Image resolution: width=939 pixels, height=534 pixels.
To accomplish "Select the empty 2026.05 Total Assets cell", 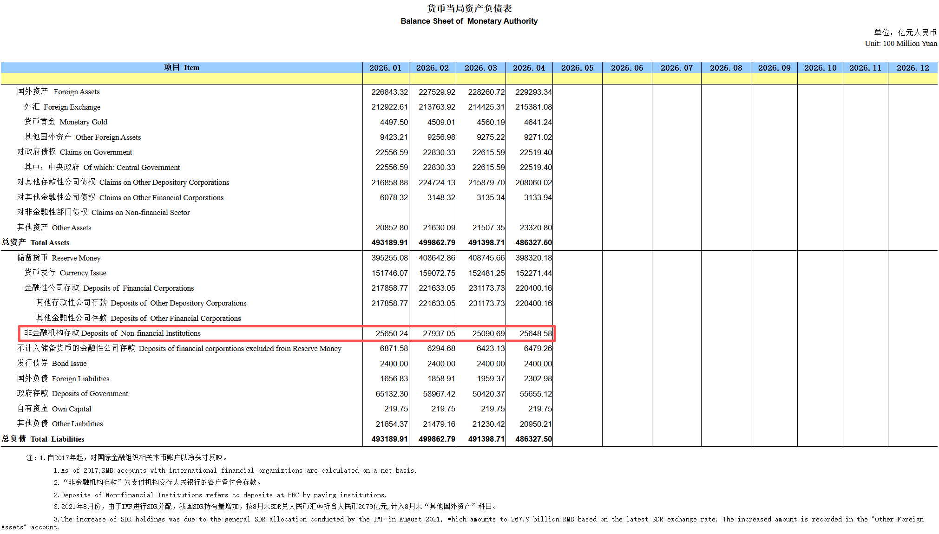I will (578, 243).
